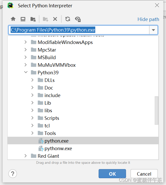166x185 pixels.
Task: Select the MuMuVMMVbox row
Action: click(x=83, y=65)
